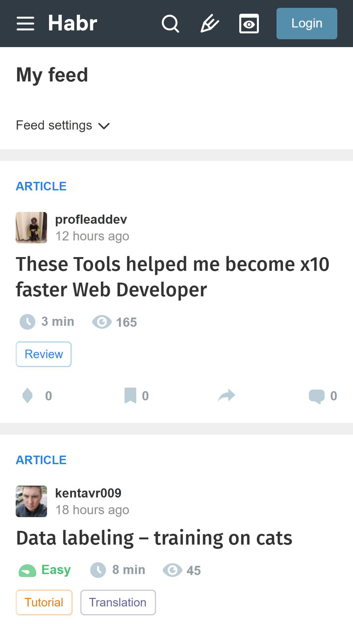Share the first article via arrow icon

pyautogui.click(x=227, y=395)
